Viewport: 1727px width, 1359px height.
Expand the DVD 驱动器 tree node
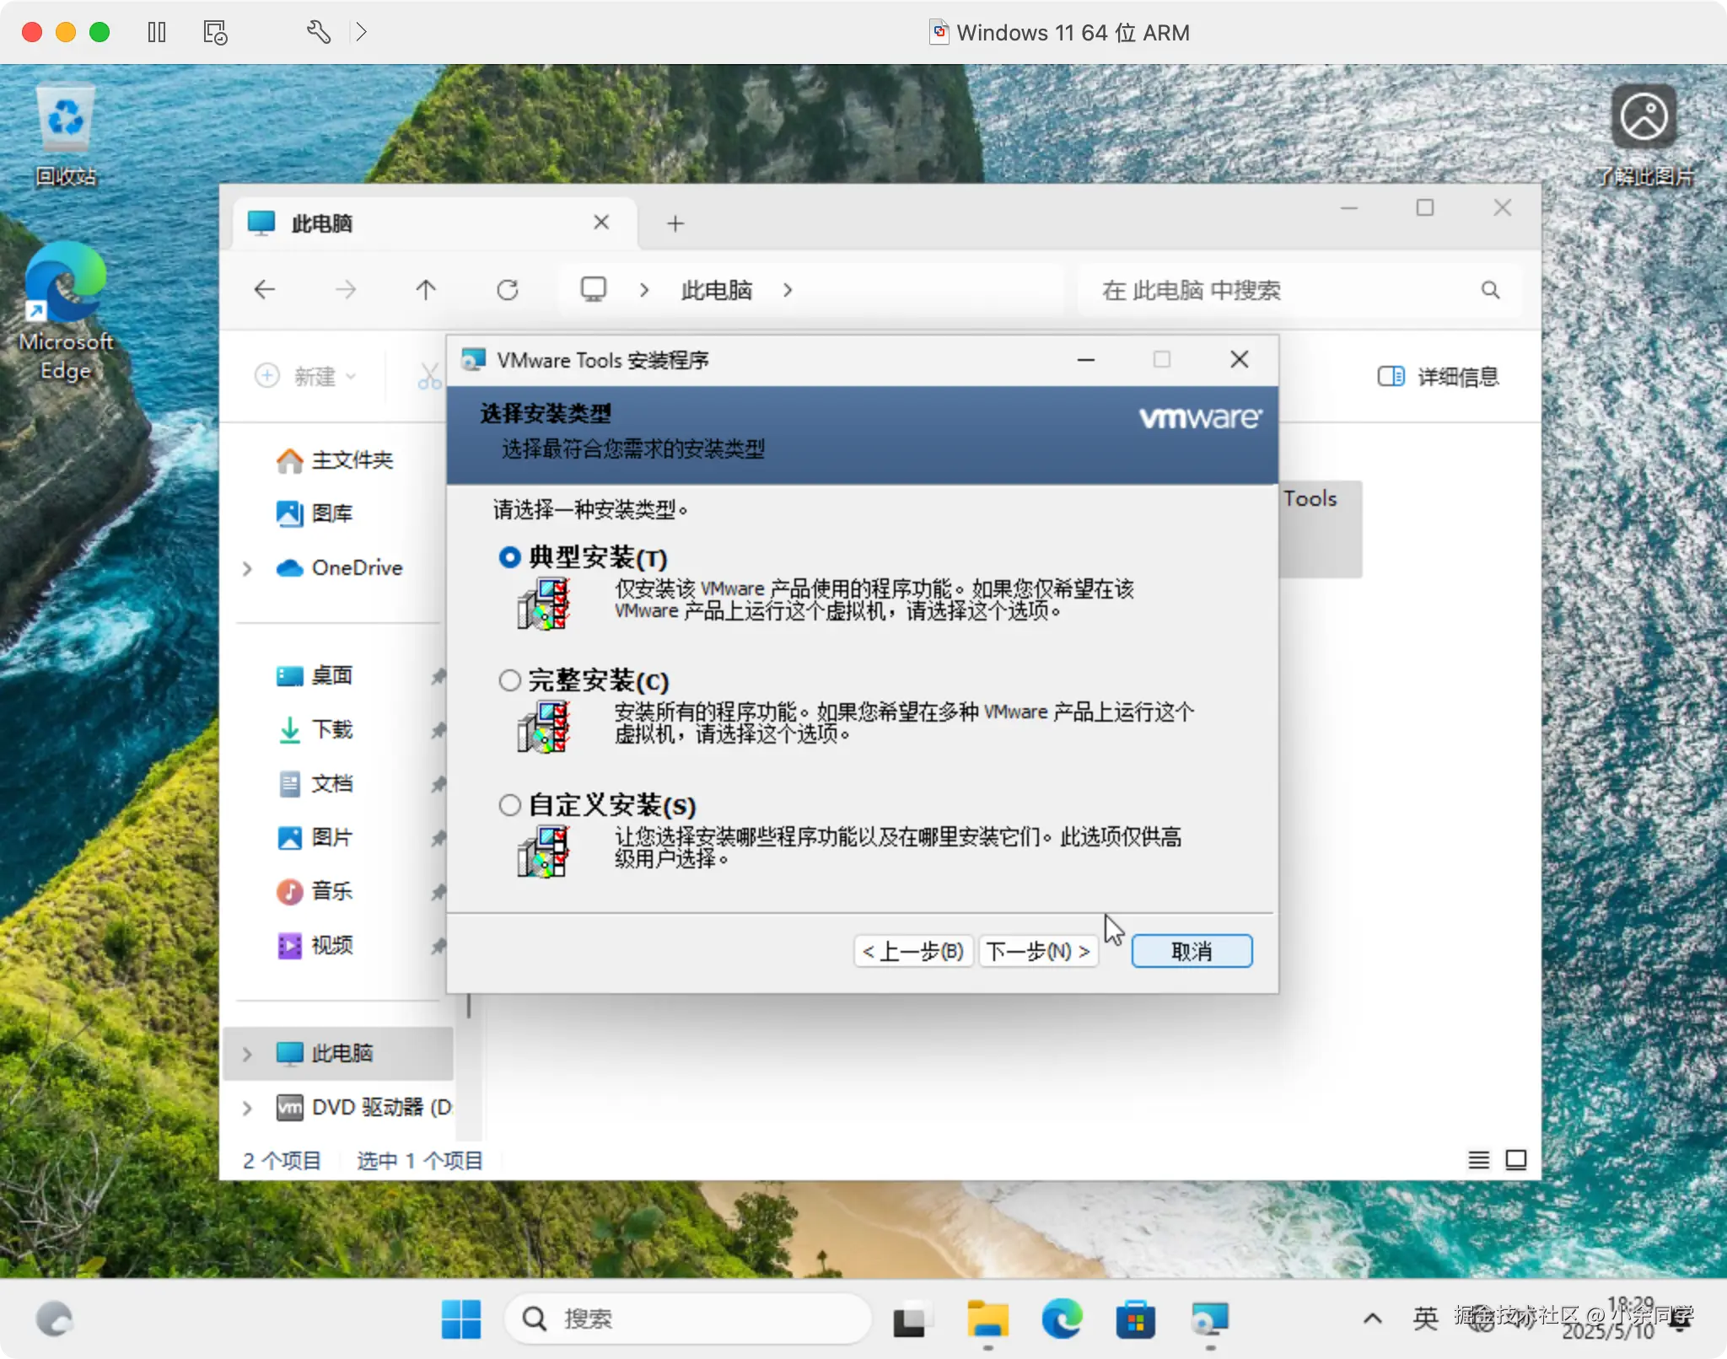tap(247, 1107)
